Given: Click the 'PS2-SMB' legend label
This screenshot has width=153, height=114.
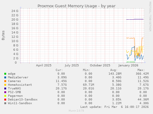Looking at the screenshot, I should point(14,92).
